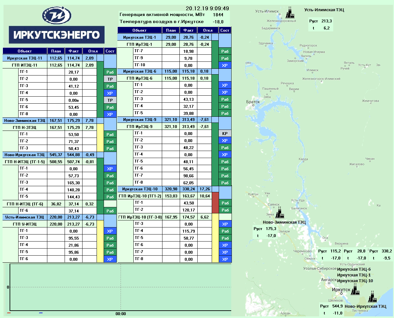Click the ХР status of ТГ-10 at ИрТЭЦ-1
The image size is (394, 318).
225,65
